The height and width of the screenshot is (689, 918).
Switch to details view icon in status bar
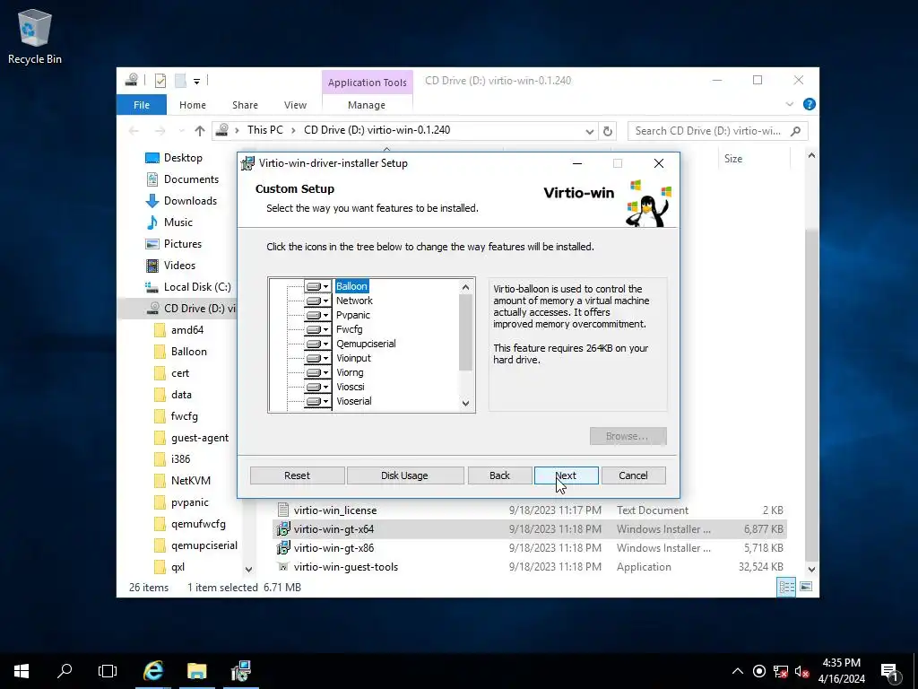pyautogui.click(x=786, y=587)
